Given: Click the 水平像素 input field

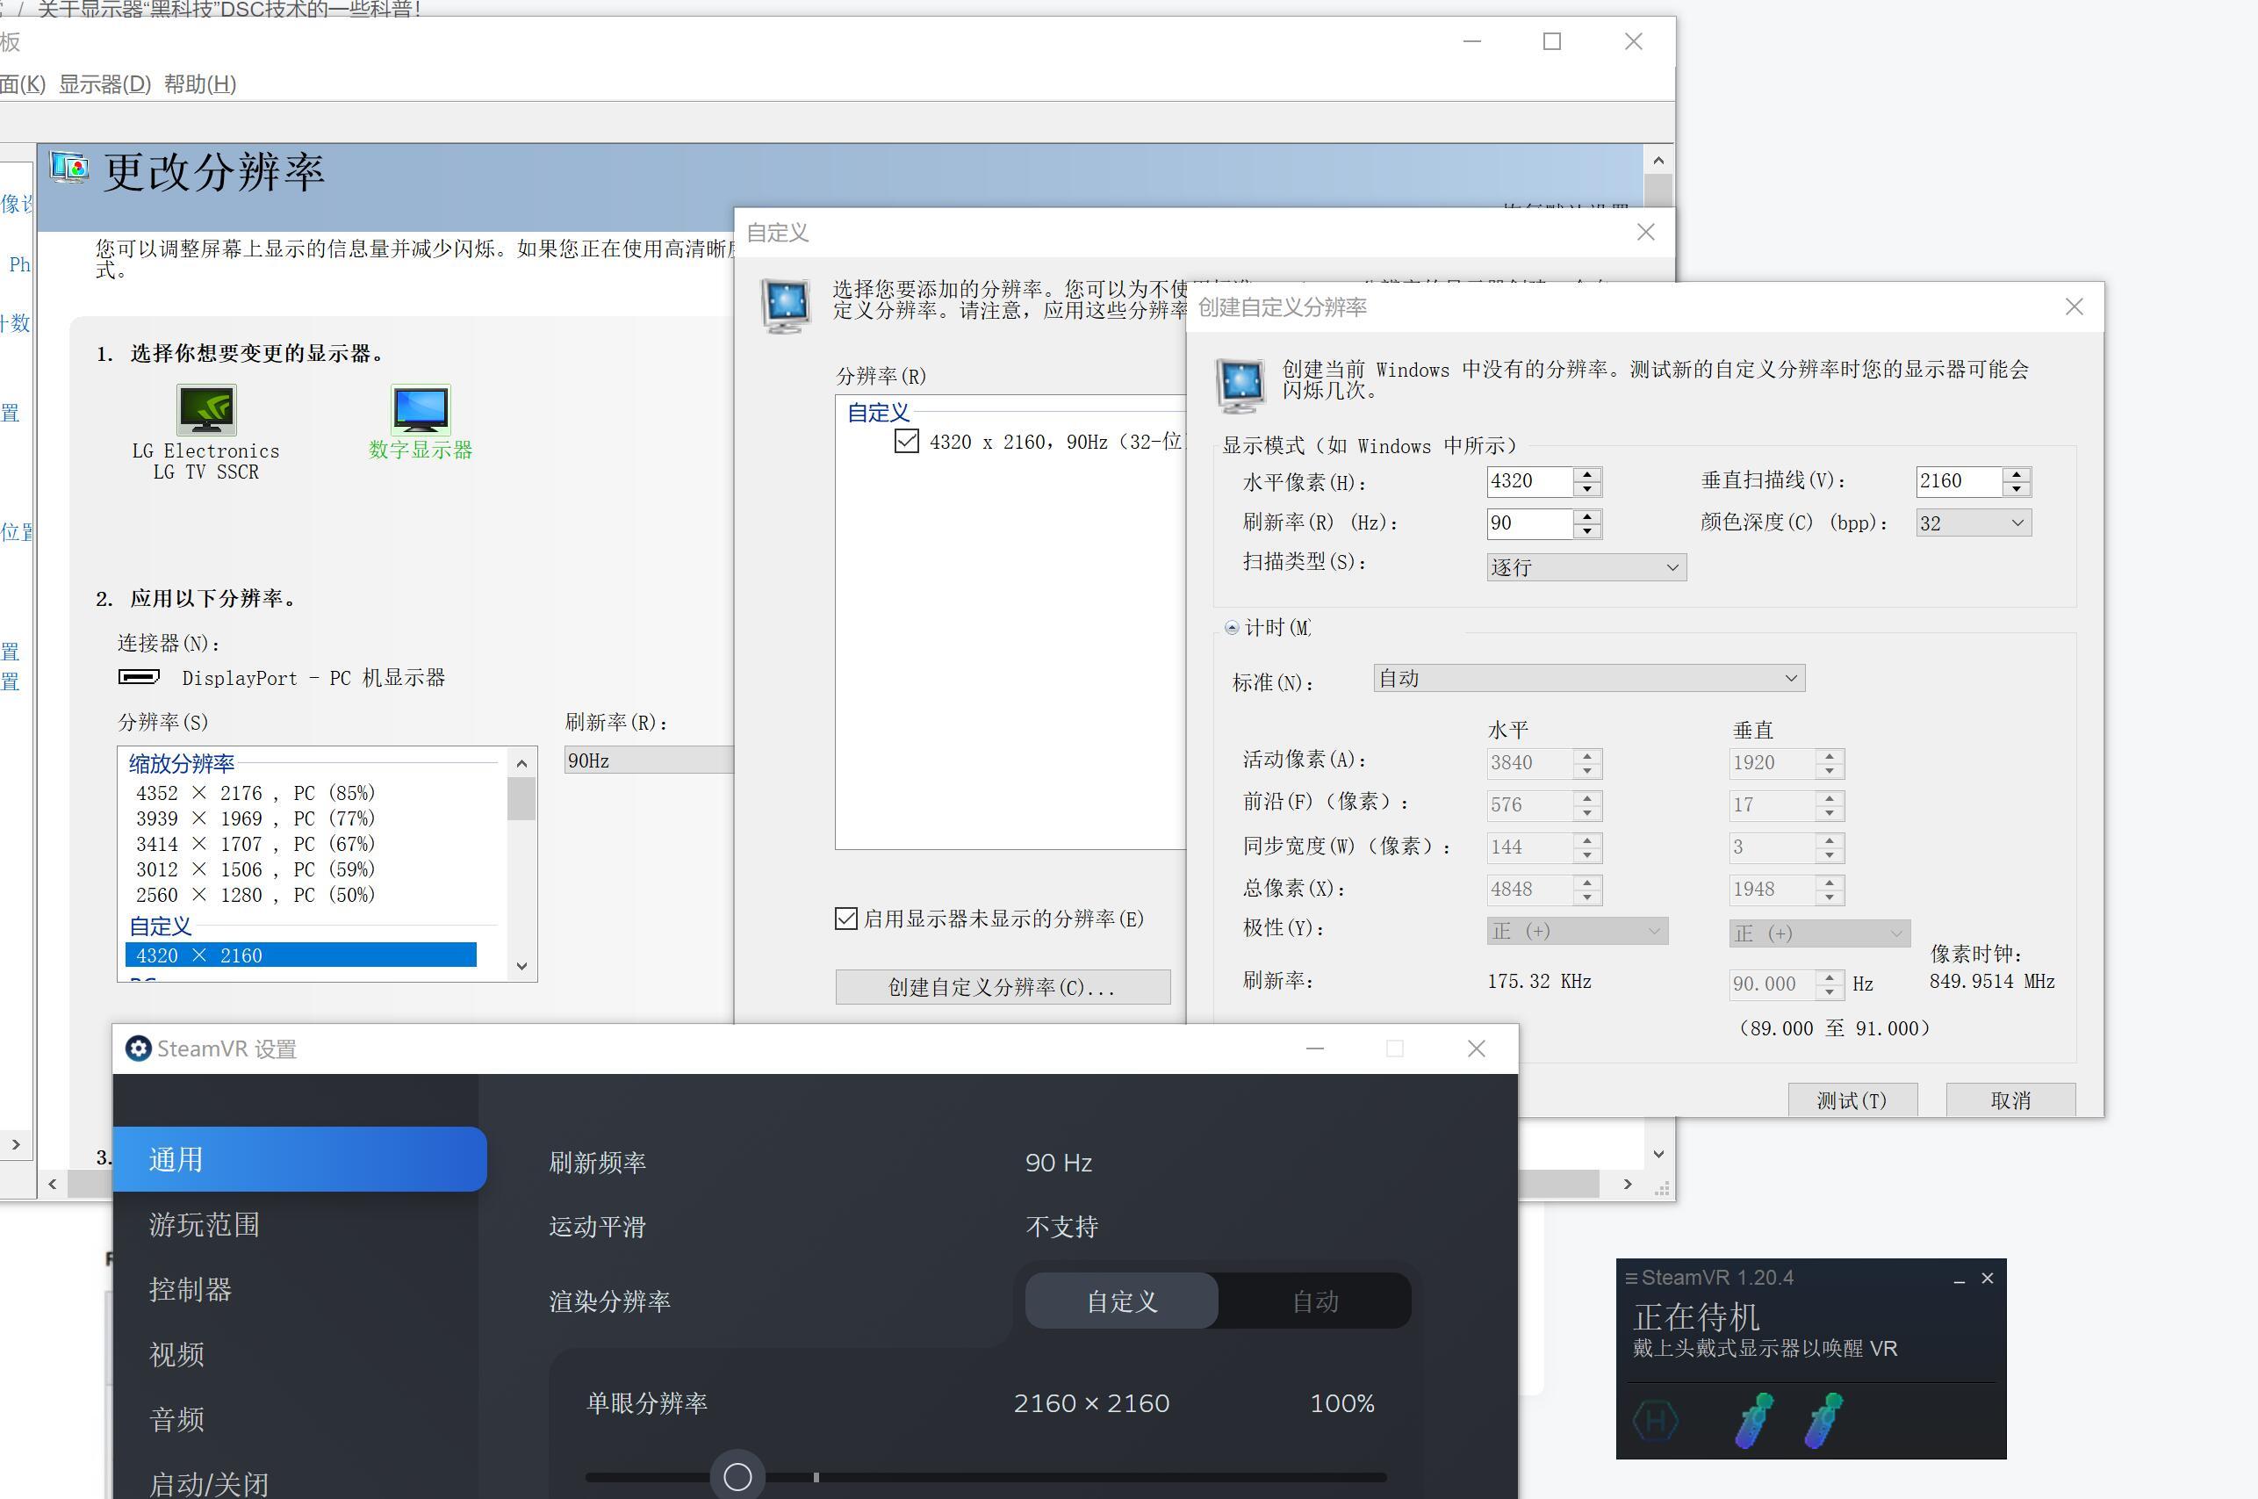Looking at the screenshot, I should coord(1529,481).
